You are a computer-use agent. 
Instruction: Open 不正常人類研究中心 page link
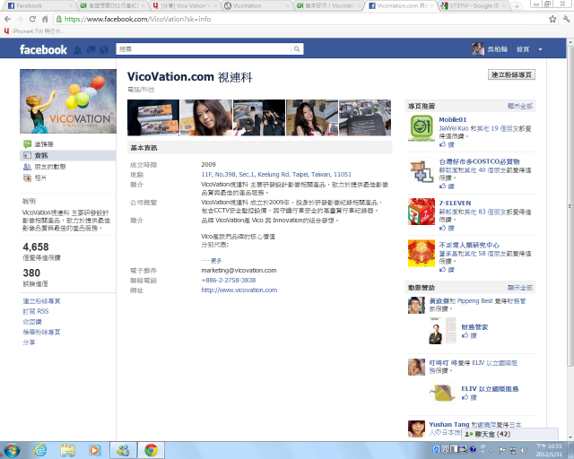[x=469, y=245]
